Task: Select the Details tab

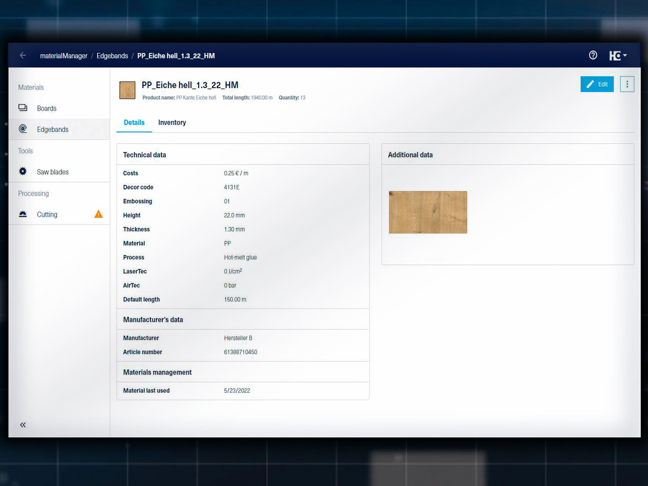Action: click(x=134, y=122)
